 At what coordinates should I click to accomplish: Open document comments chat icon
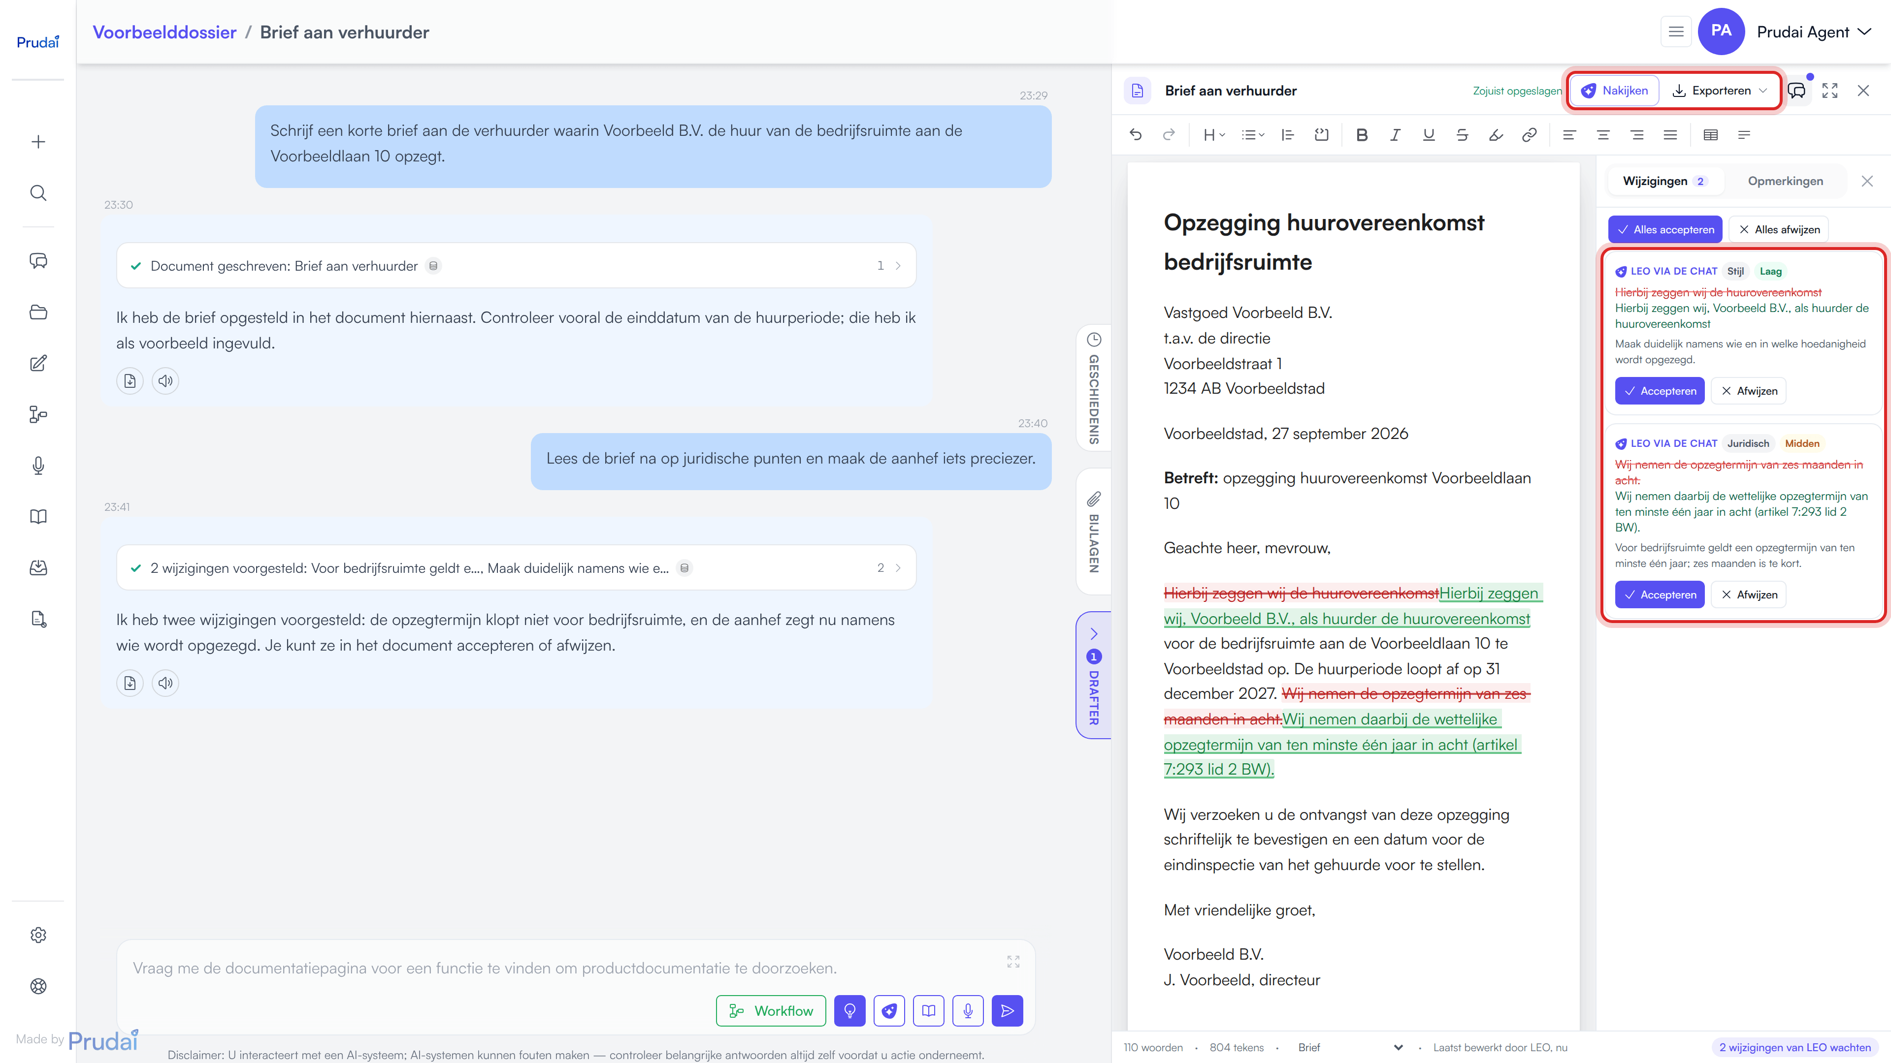pyautogui.click(x=1796, y=90)
